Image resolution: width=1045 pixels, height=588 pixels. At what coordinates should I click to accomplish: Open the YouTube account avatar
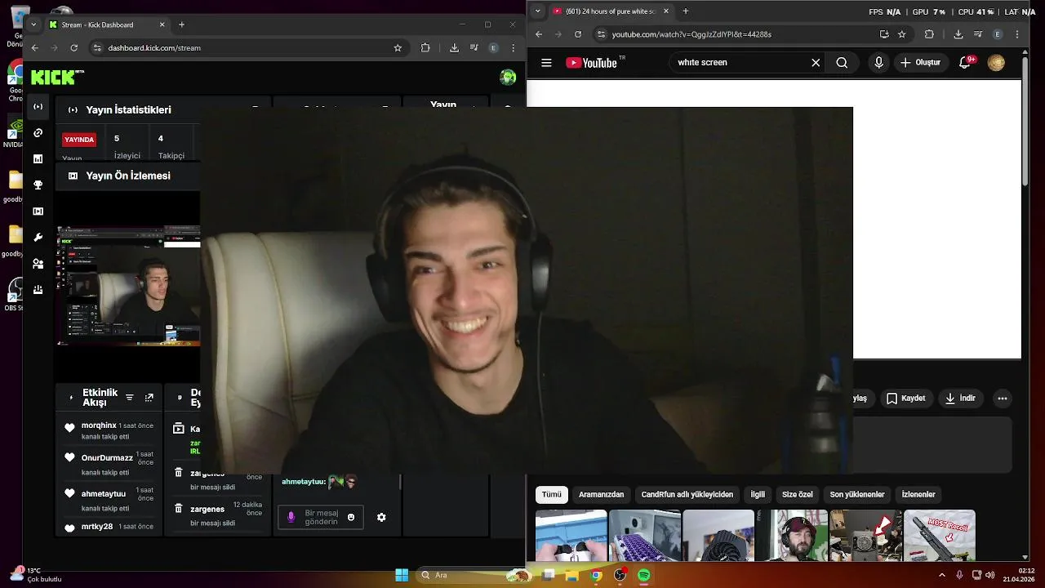pos(996,63)
